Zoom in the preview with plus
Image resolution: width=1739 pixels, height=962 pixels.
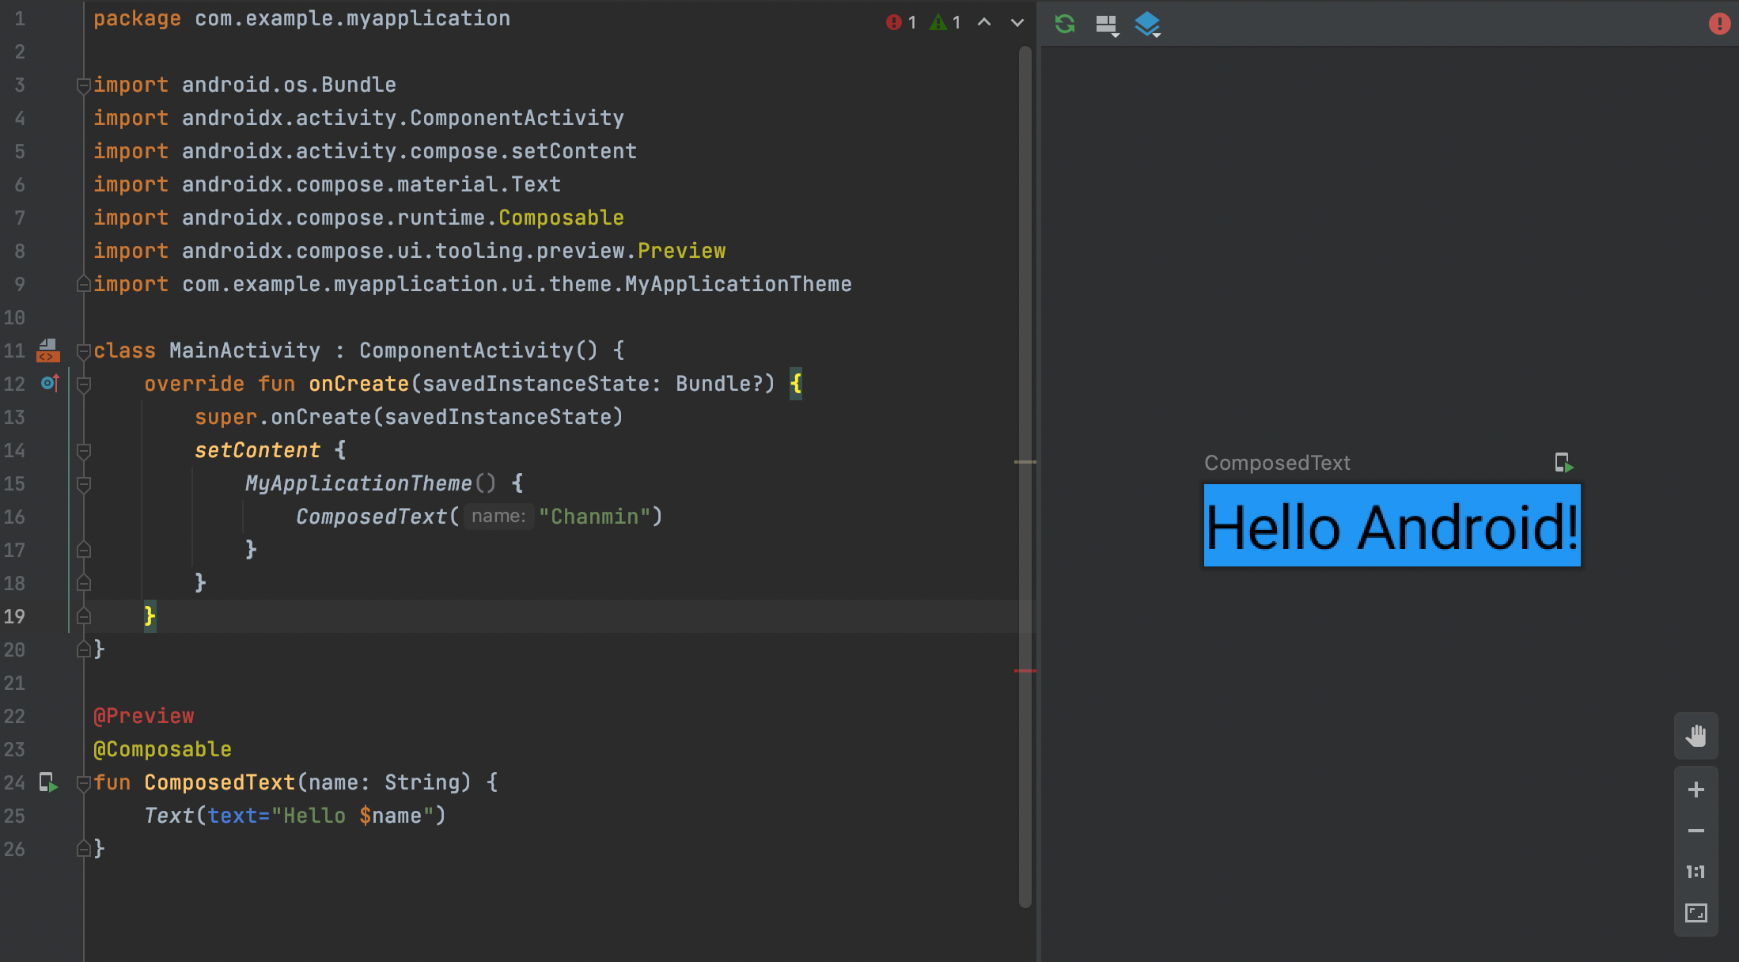(x=1695, y=790)
